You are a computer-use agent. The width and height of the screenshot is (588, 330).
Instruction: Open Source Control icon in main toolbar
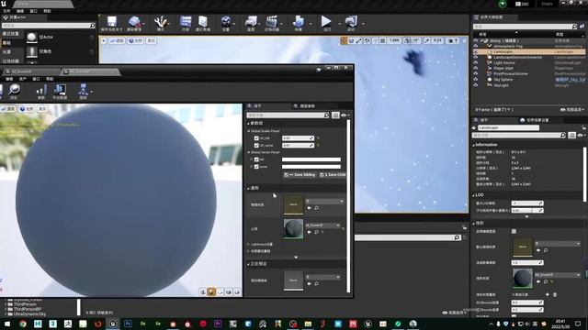(x=134, y=22)
